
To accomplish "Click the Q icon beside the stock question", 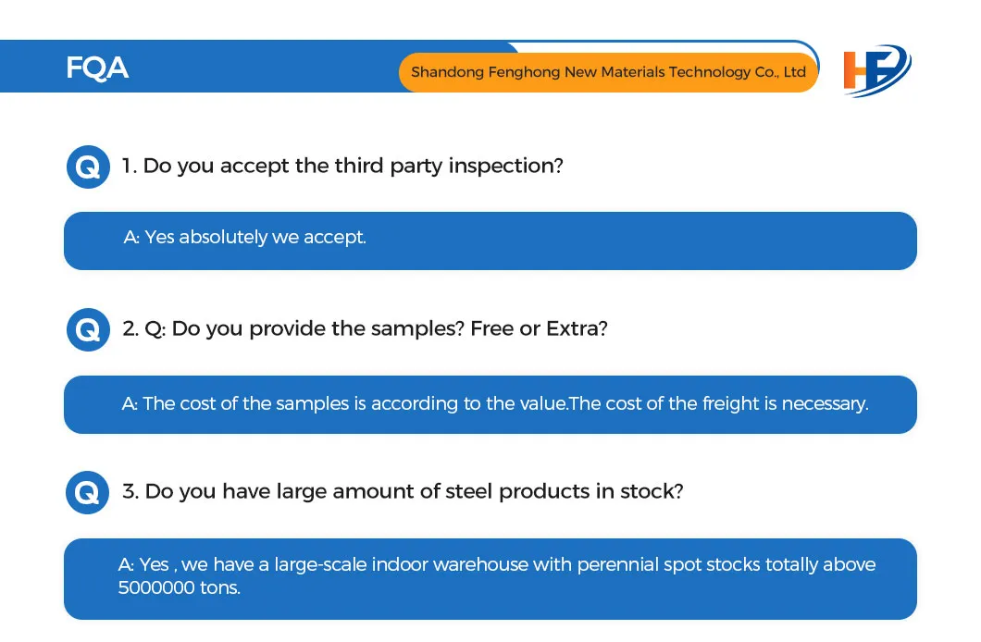I will click(88, 492).
